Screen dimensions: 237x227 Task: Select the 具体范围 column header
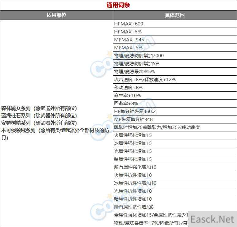[175, 15]
